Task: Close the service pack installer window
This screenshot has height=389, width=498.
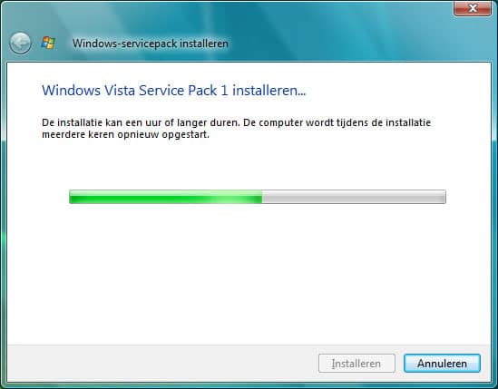Action: tap(473, 7)
